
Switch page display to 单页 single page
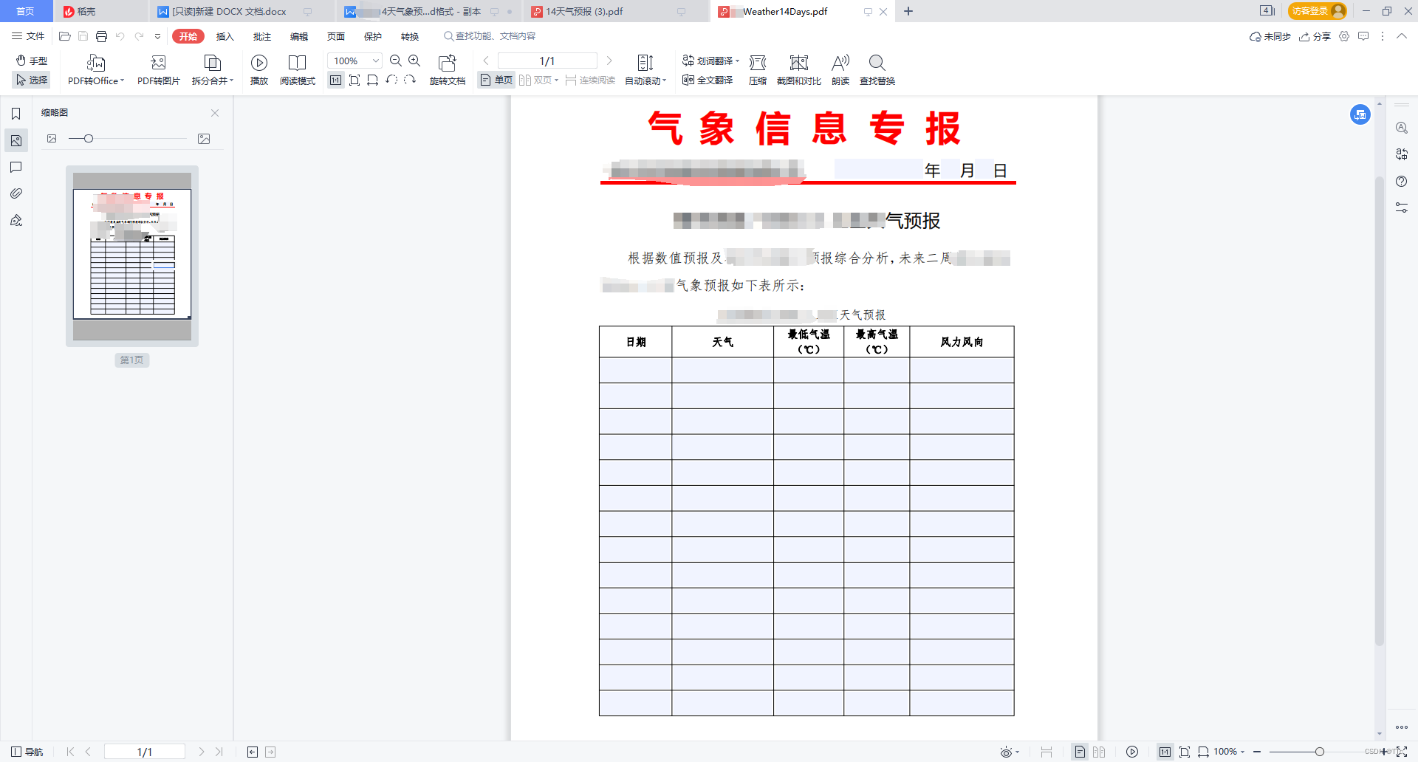click(495, 80)
